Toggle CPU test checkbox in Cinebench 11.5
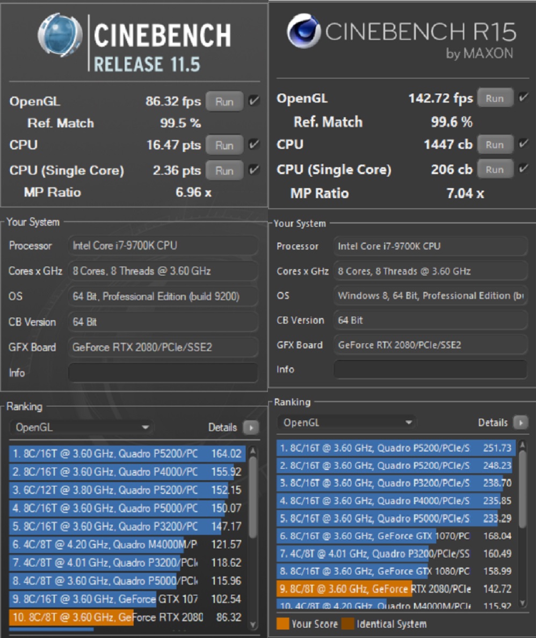Viewport: 536px width, 638px height. 254,144
